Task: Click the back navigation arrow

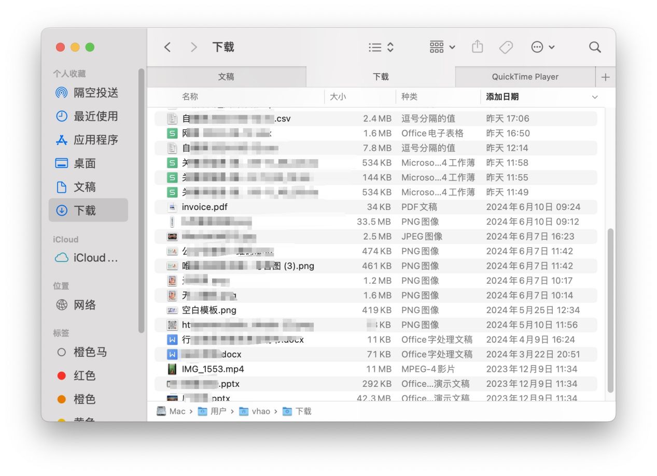Action: (x=167, y=47)
